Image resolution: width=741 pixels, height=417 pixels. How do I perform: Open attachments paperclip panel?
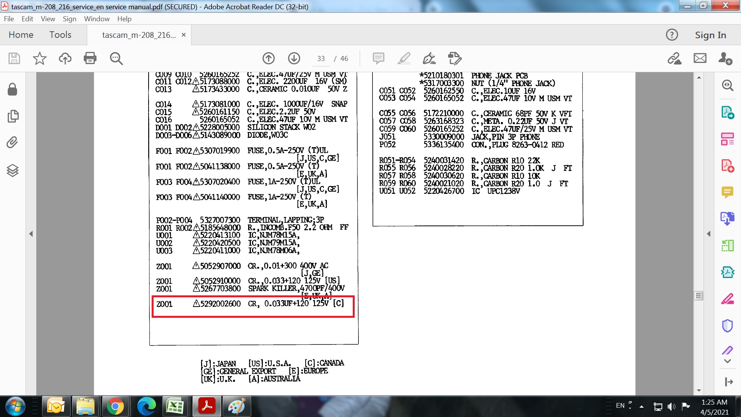12,142
